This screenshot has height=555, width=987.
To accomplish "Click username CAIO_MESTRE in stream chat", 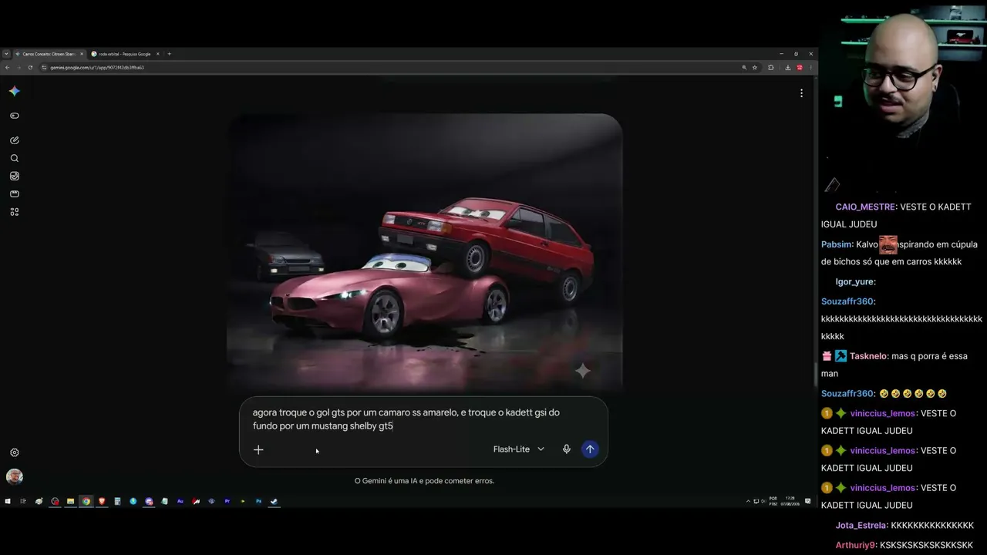I will 865,207.
